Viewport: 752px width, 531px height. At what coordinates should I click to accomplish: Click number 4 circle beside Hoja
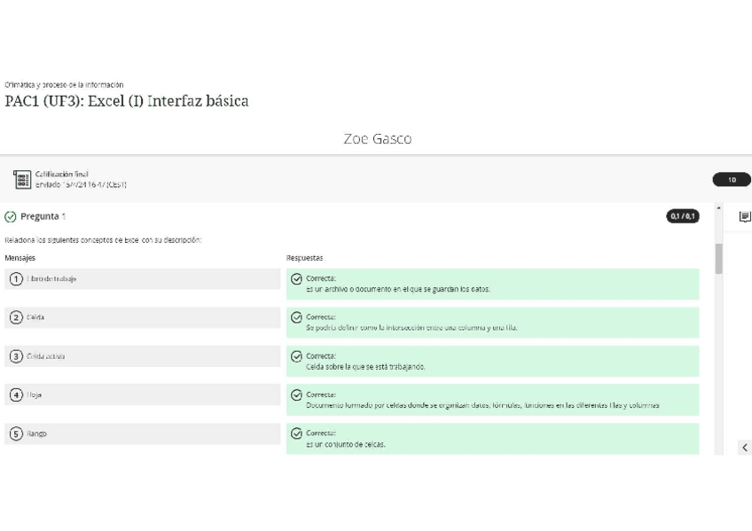pos(16,395)
